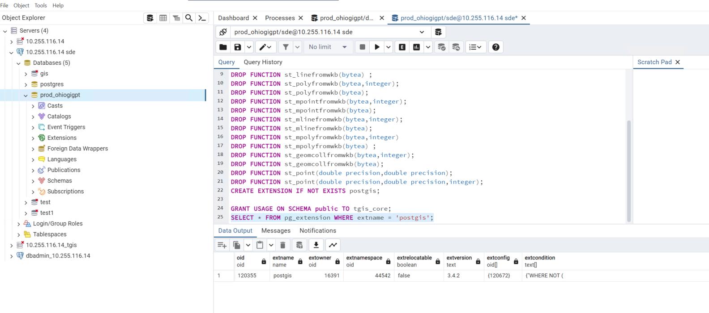Click the query tool Help icon

coord(495,47)
